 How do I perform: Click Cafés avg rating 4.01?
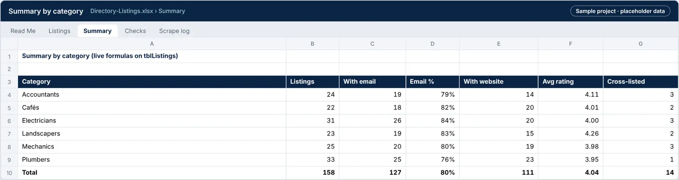570,108
